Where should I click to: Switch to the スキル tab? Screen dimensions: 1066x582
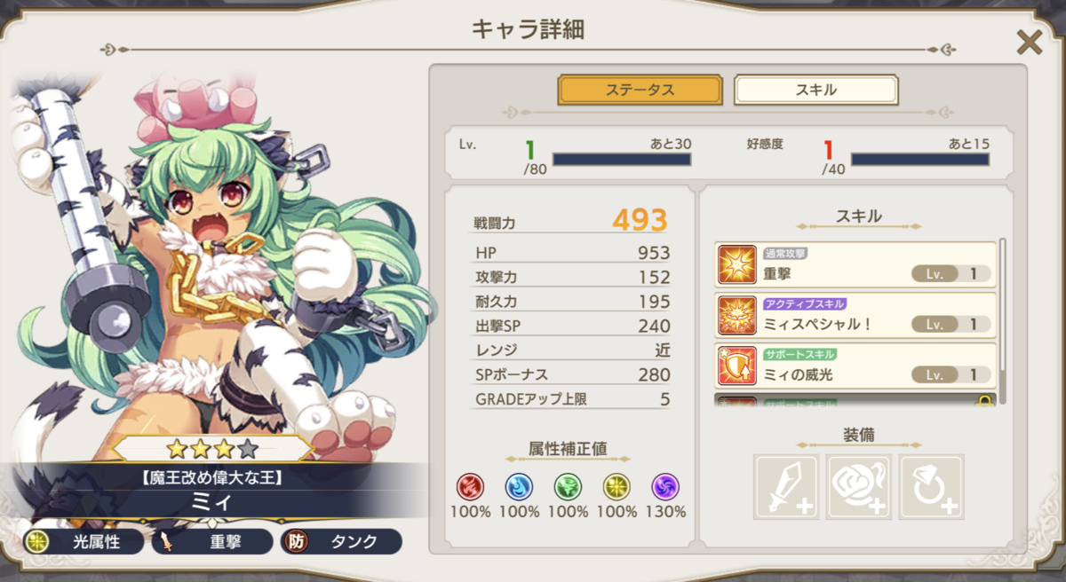(815, 90)
